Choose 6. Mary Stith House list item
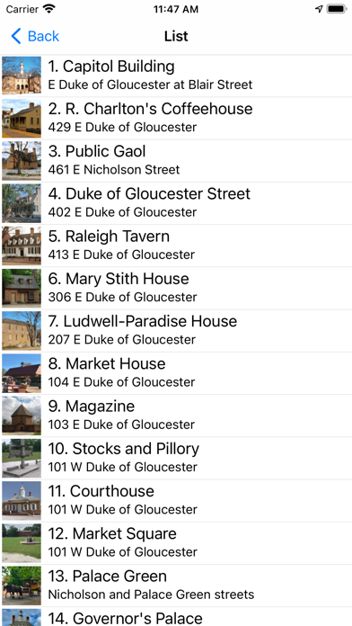This screenshot has height=626, width=352. (176, 288)
